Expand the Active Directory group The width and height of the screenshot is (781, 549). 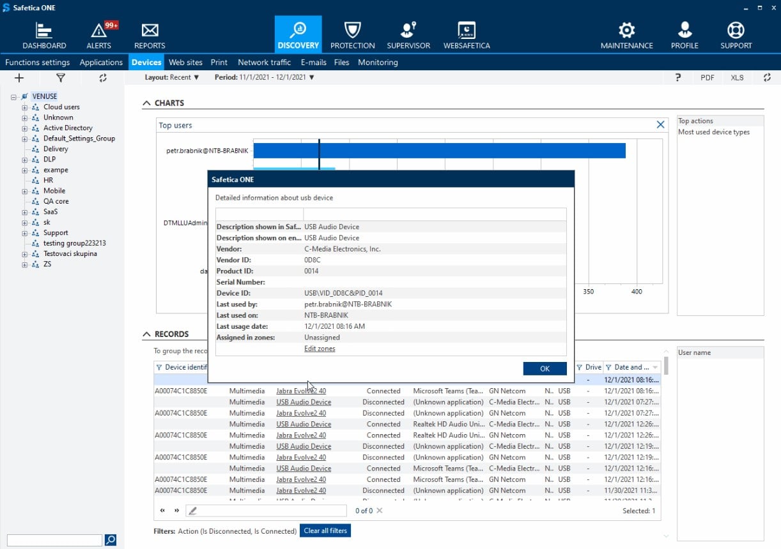(25, 128)
